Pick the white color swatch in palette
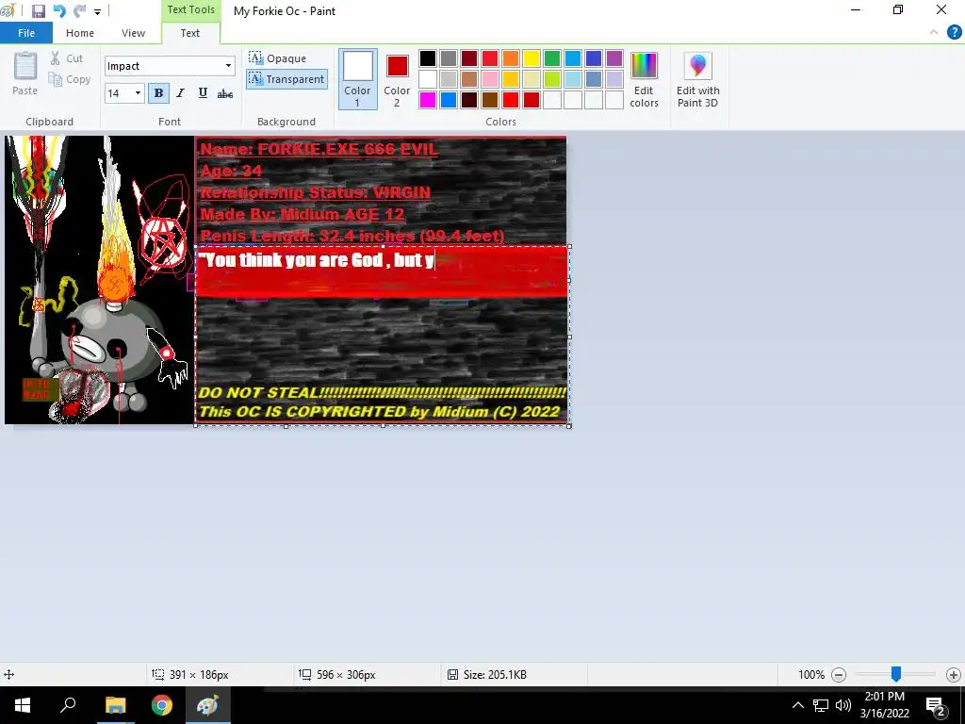 (428, 79)
